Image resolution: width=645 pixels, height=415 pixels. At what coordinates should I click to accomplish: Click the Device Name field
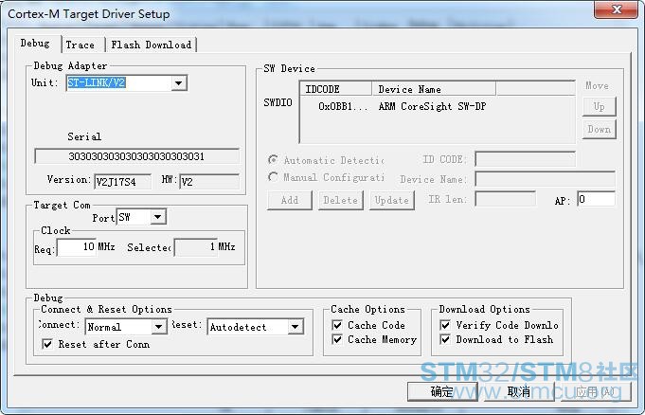point(545,179)
